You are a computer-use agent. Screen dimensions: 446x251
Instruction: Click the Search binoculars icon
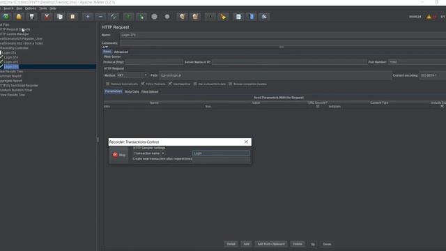tap(210, 17)
